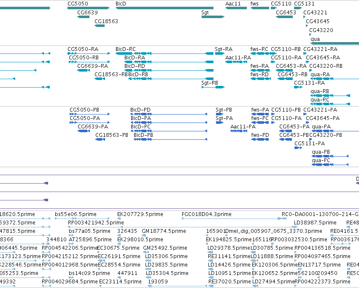359x288 pixels.
Task: Select protein CG5050-PB label
Action: coord(84,110)
